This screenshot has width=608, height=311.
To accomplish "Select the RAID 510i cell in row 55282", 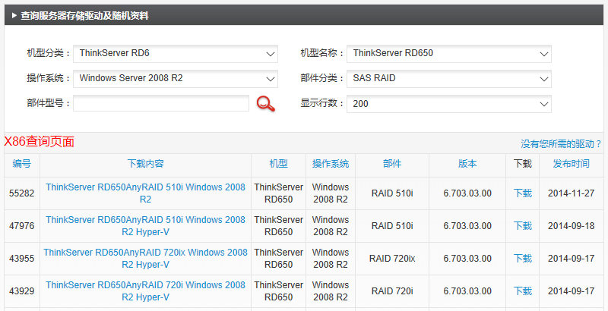I will click(392, 193).
